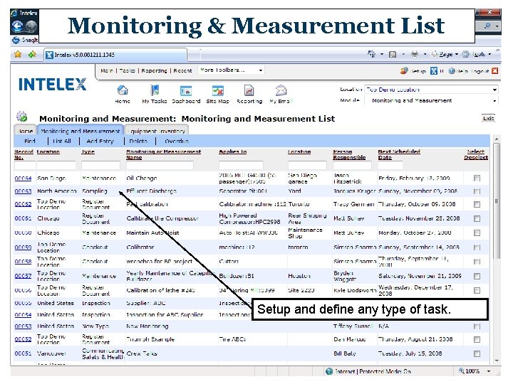
Task: Select checkbox for Effluent Discharge row
Action: point(477,191)
